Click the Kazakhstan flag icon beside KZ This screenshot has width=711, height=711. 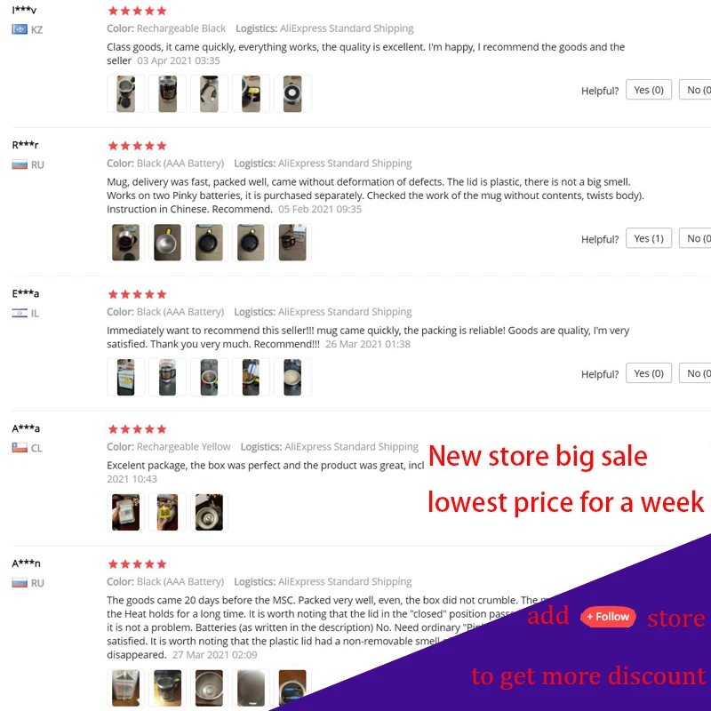pos(20,29)
